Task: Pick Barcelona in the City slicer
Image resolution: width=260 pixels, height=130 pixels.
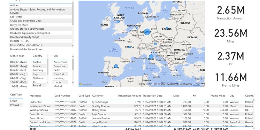Action: (x=59, y=66)
